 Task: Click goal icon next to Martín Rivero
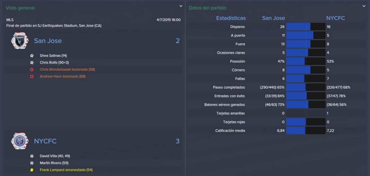(x=32, y=163)
